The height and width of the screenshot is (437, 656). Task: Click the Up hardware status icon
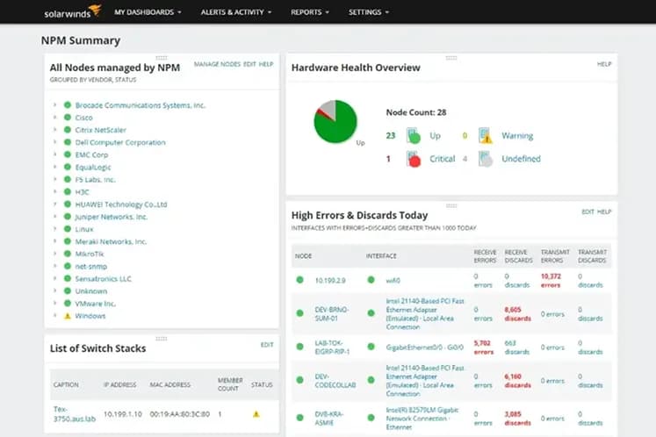(x=414, y=135)
